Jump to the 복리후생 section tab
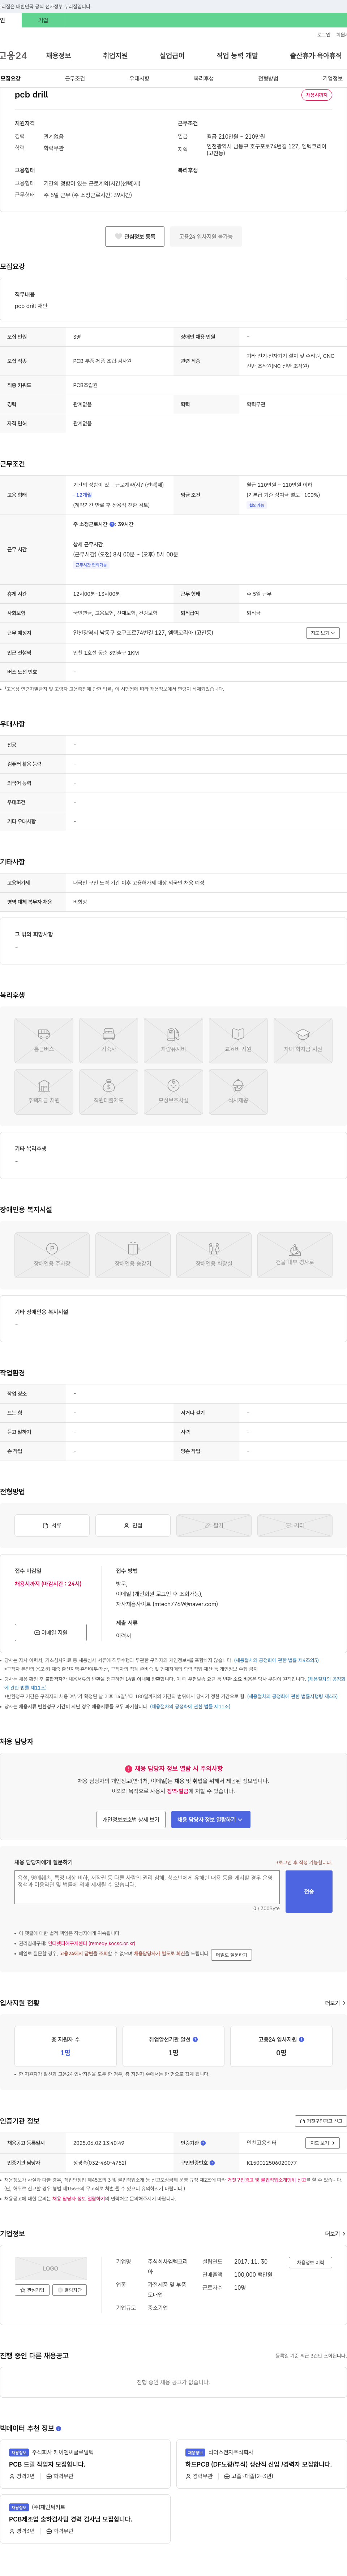Image resolution: width=347 pixels, height=2576 pixels. [204, 78]
